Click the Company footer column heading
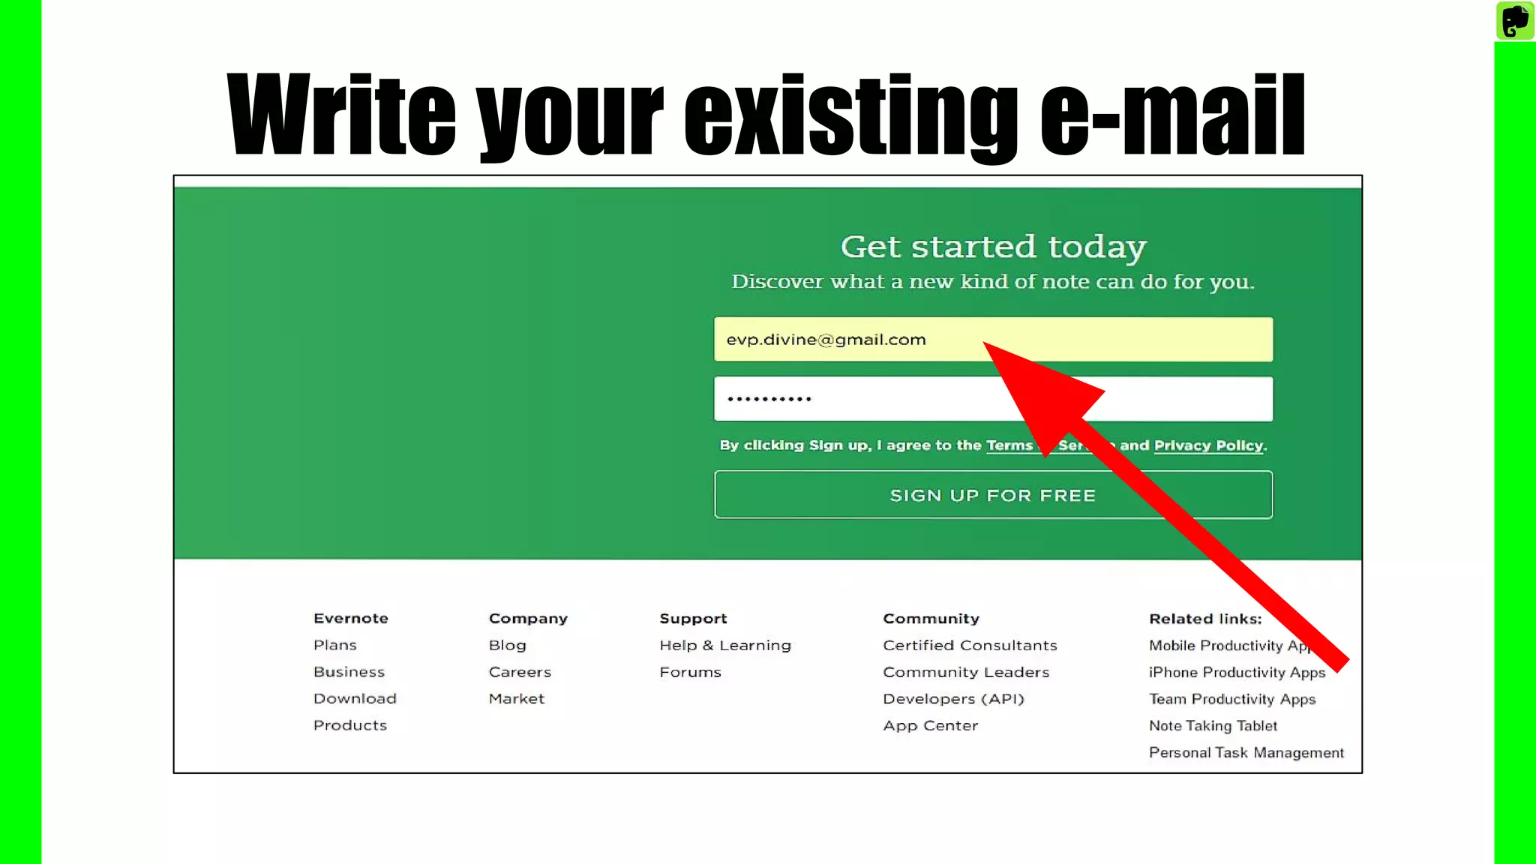 tap(528, 619)
